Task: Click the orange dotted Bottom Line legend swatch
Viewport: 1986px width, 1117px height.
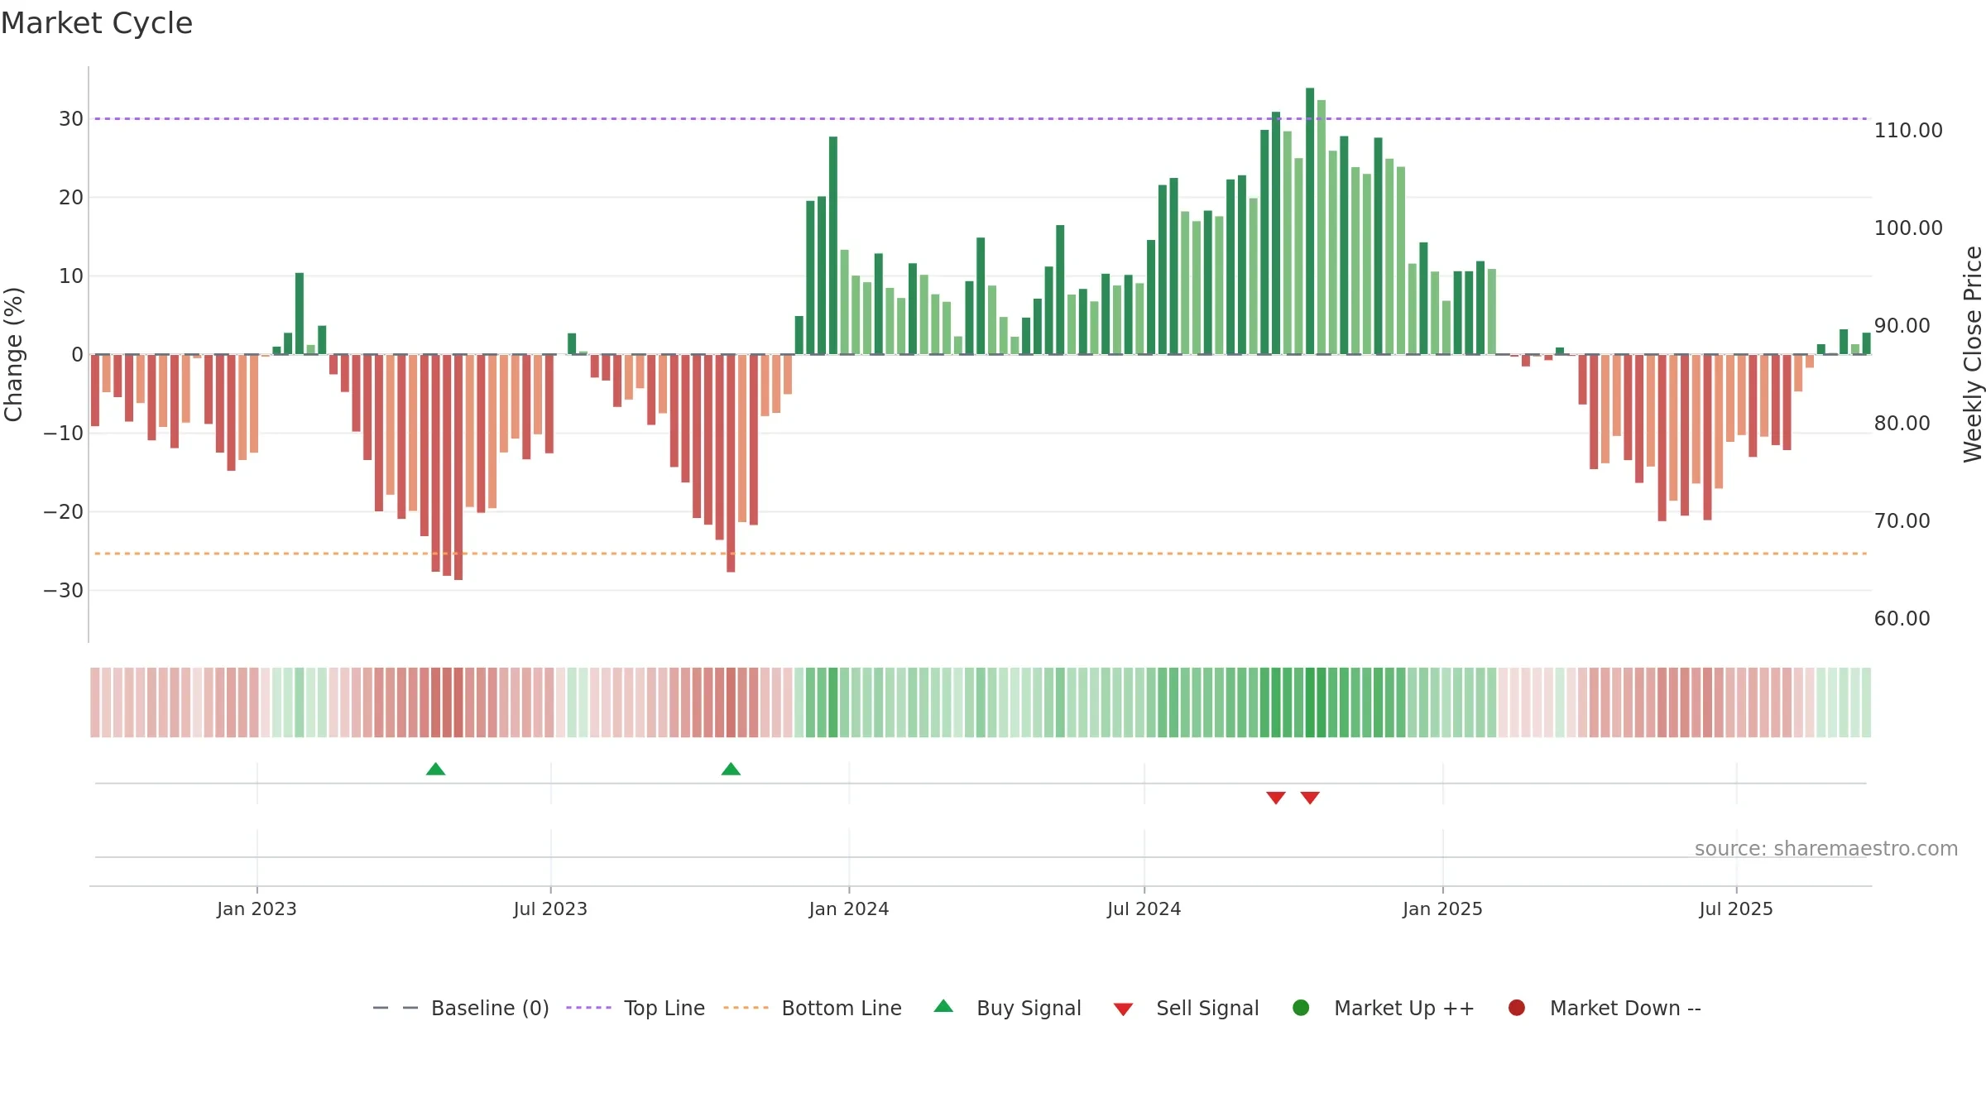Action: (x=746, y=1008)
